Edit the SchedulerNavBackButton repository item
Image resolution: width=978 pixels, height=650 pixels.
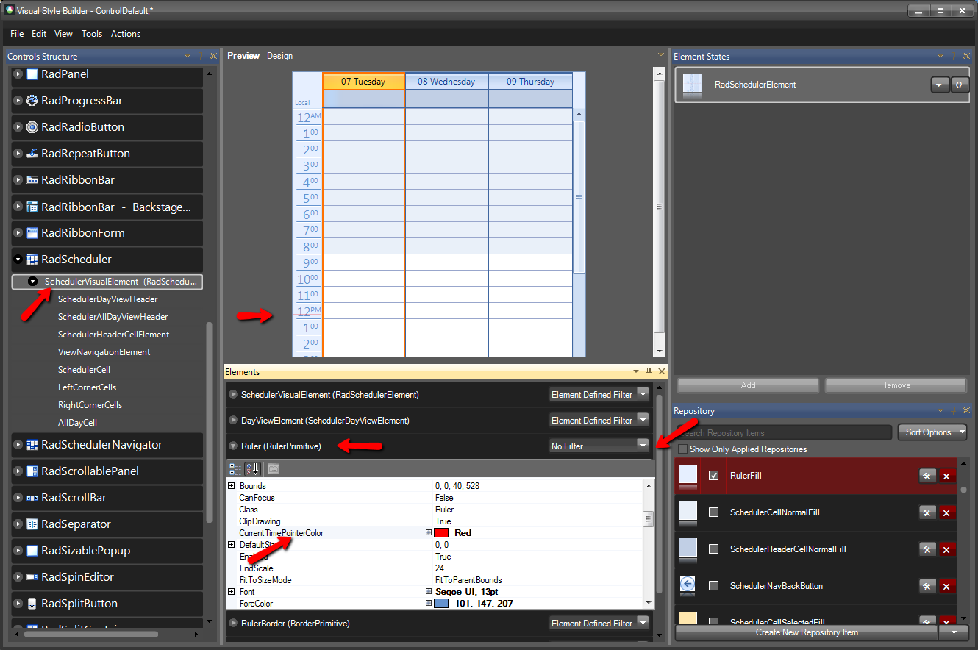point(927,586)
